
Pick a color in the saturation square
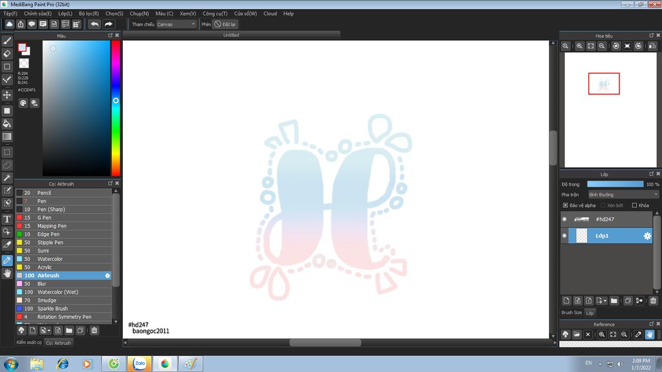point(76,108)
